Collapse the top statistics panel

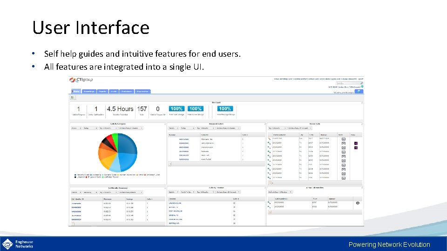[x=362, y=103]
